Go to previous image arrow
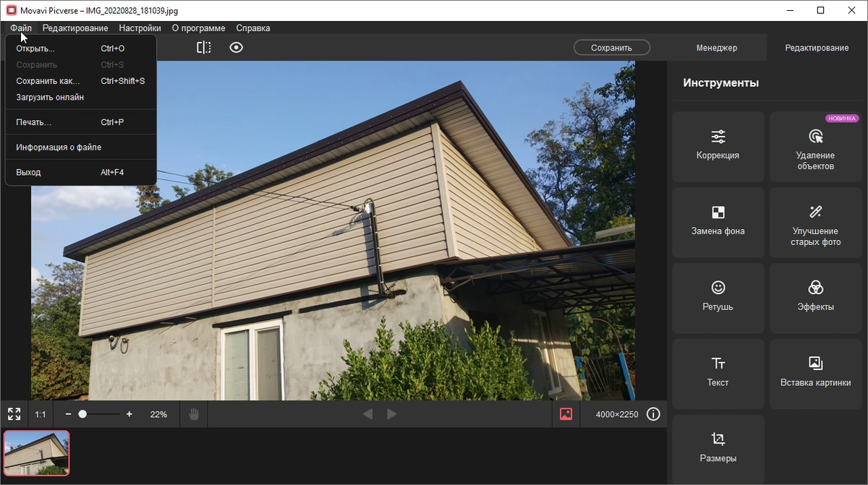Viewport: 868px width, 485px height. (367, 414)
